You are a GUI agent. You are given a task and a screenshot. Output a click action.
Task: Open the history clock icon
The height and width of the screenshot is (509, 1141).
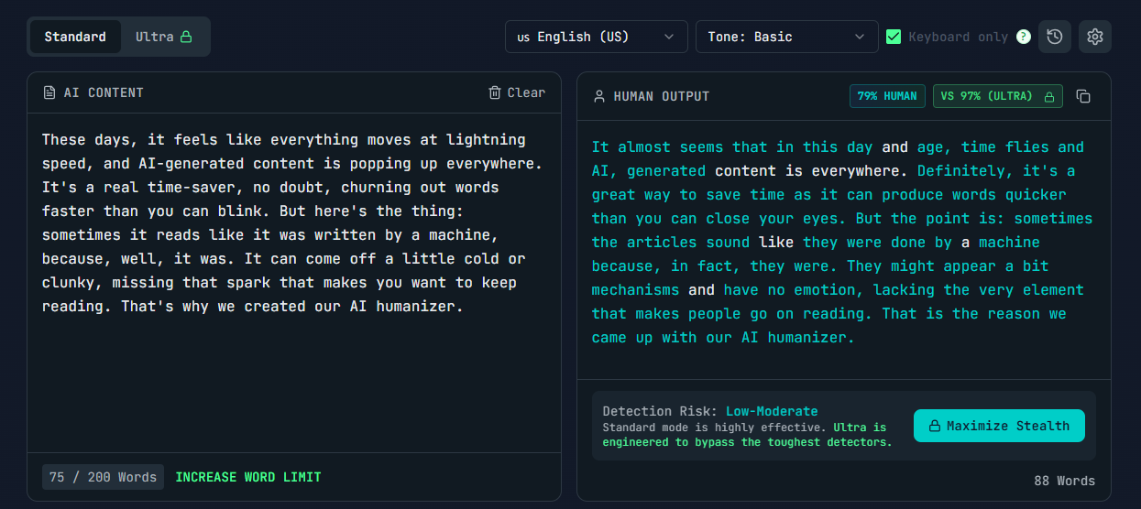pyautogui.click(x=1054, y=37)
